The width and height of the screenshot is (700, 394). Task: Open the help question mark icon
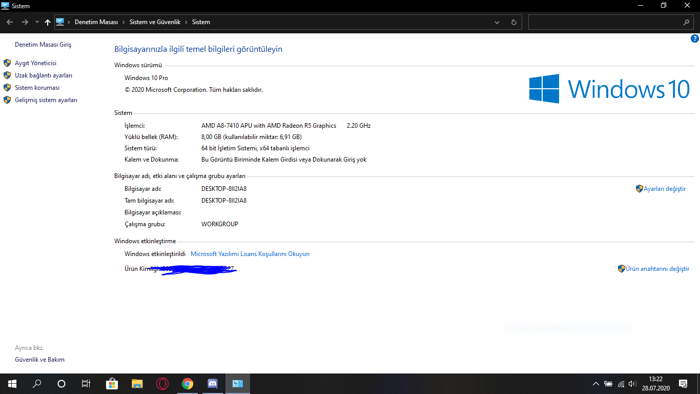[x=695, y=38]
